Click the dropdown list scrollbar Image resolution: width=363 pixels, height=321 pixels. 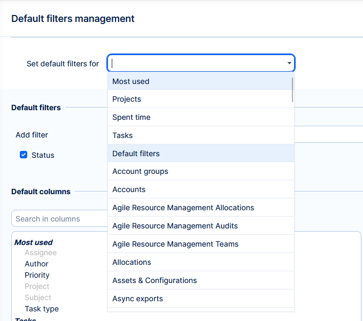pos(292,90)
